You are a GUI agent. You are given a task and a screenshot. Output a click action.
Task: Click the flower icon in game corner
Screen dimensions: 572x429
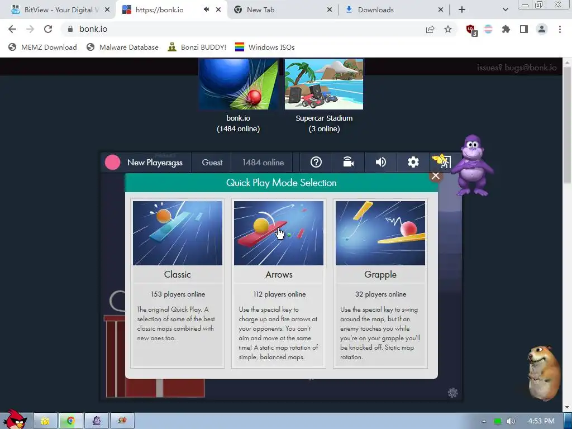452,393
